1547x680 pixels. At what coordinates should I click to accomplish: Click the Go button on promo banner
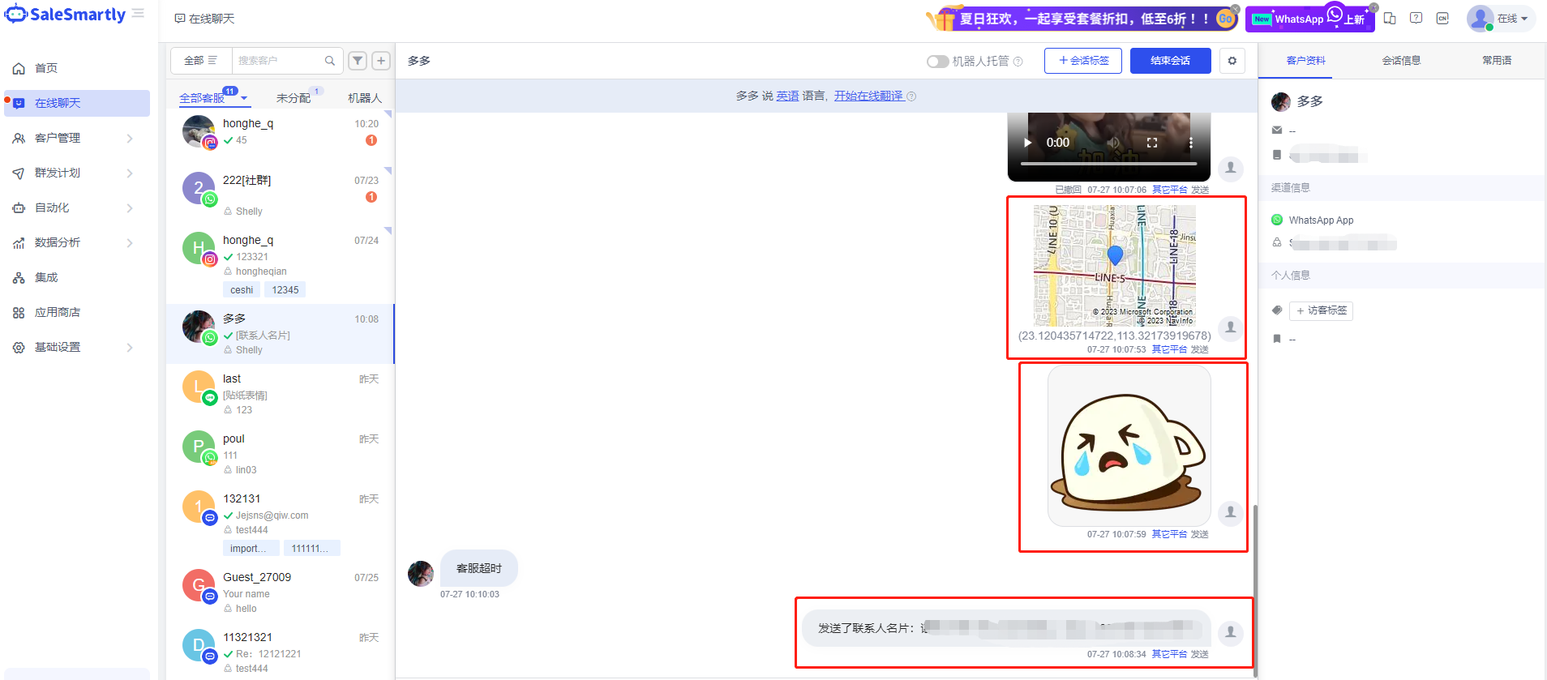1226,19
